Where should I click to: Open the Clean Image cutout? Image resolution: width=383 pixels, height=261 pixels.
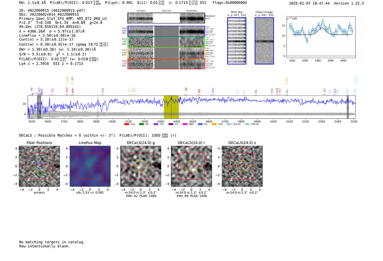(264, 41)
